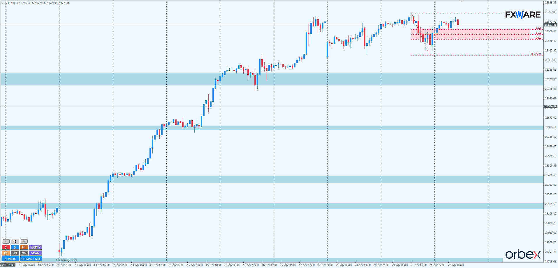The height and width of the screenshot is (268, 558).
Task: Open the ALERTY alerts panel
Action: (x=35, y=247)
